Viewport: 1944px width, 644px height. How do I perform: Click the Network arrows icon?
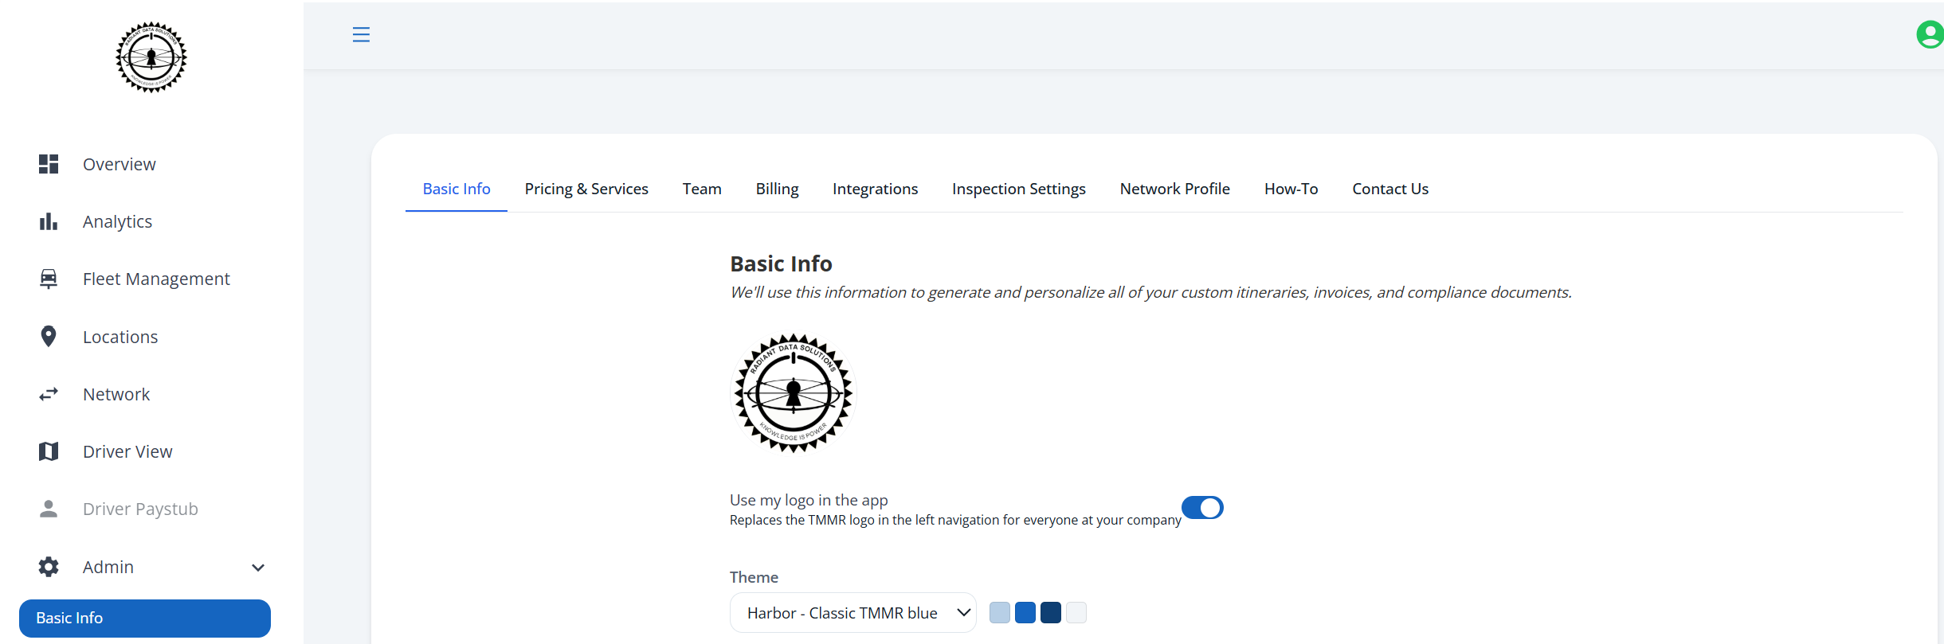[x=49, y=394]
